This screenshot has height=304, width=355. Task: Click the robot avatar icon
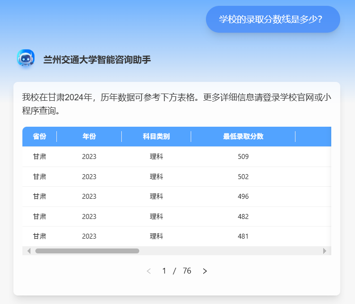pos(26,59)
